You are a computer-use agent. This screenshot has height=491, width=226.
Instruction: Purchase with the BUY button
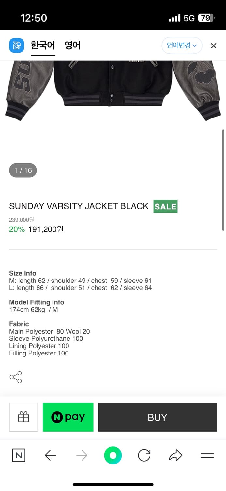(x=157, y=417)
